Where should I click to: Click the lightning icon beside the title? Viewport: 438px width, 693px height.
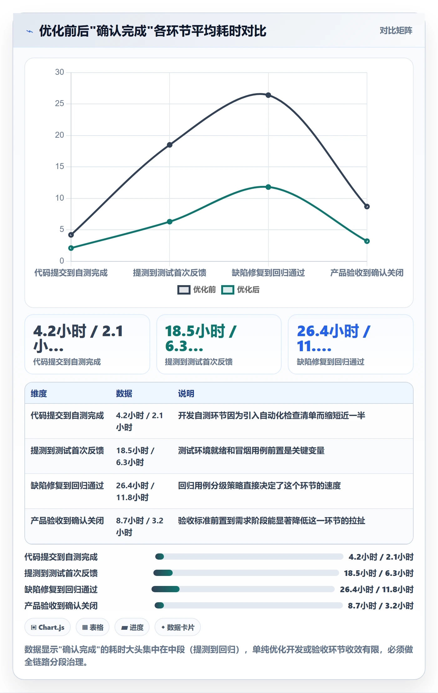point(30,31)
